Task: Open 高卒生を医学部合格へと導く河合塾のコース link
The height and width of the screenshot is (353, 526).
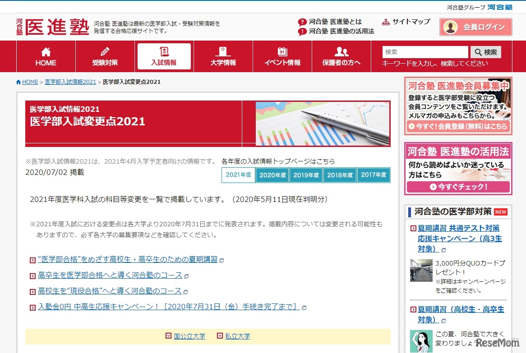Action: (110, 275)
